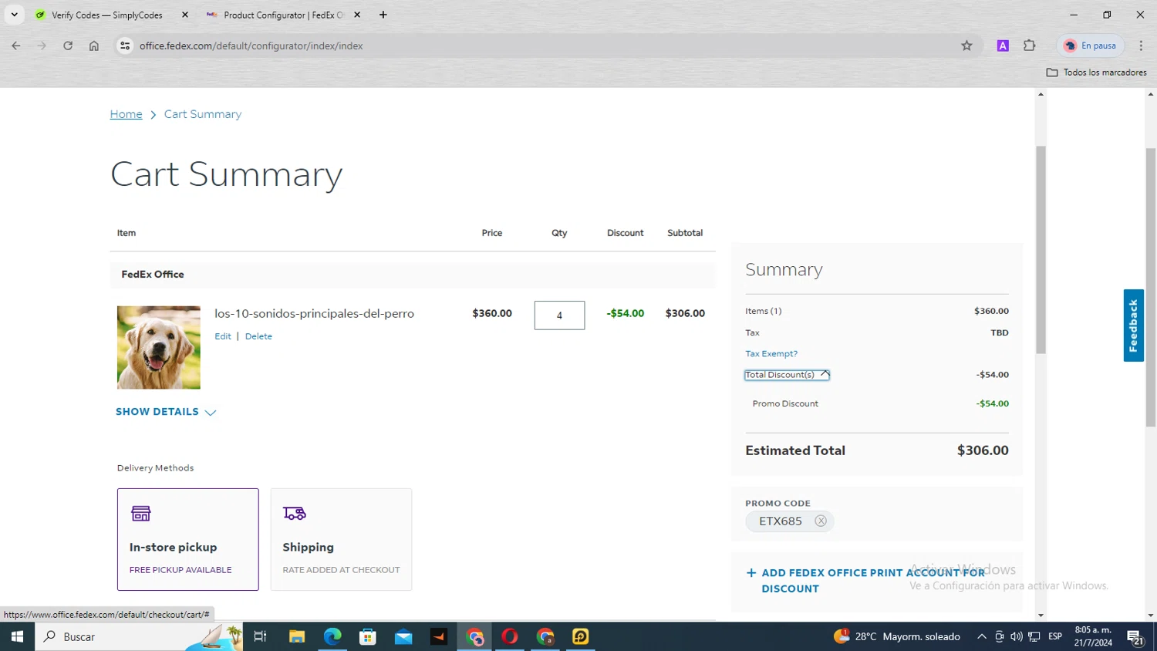The image size is (1157, 651).
Task: Collapse Total Discount(s) section
Action: (x=787, y=375)
